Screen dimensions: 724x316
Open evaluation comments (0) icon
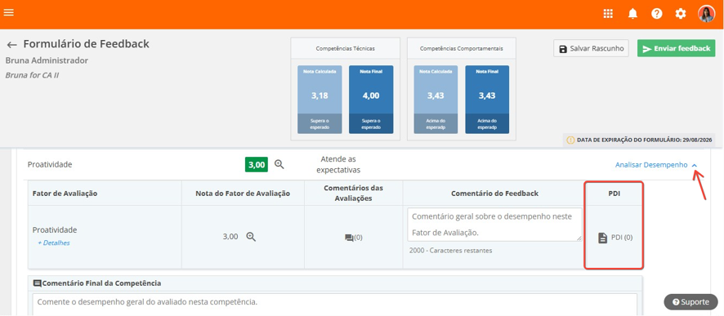point(353,238)
